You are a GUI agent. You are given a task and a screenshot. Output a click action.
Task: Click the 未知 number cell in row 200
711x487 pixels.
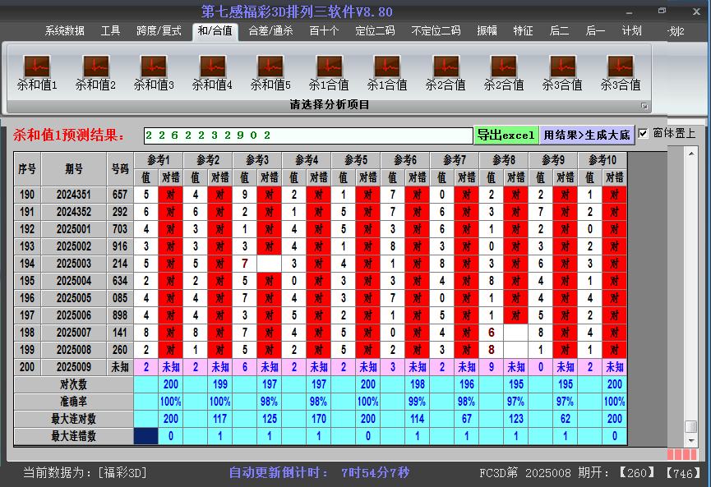[120, 367]
